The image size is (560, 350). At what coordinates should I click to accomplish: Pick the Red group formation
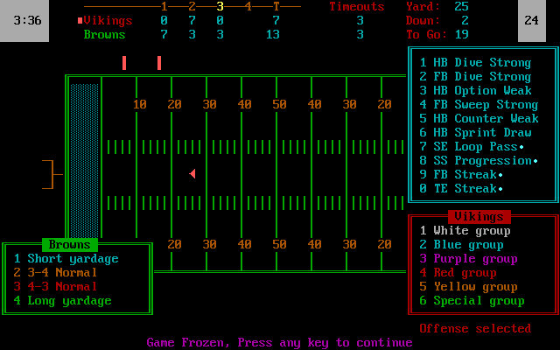[x=458, y=272]
